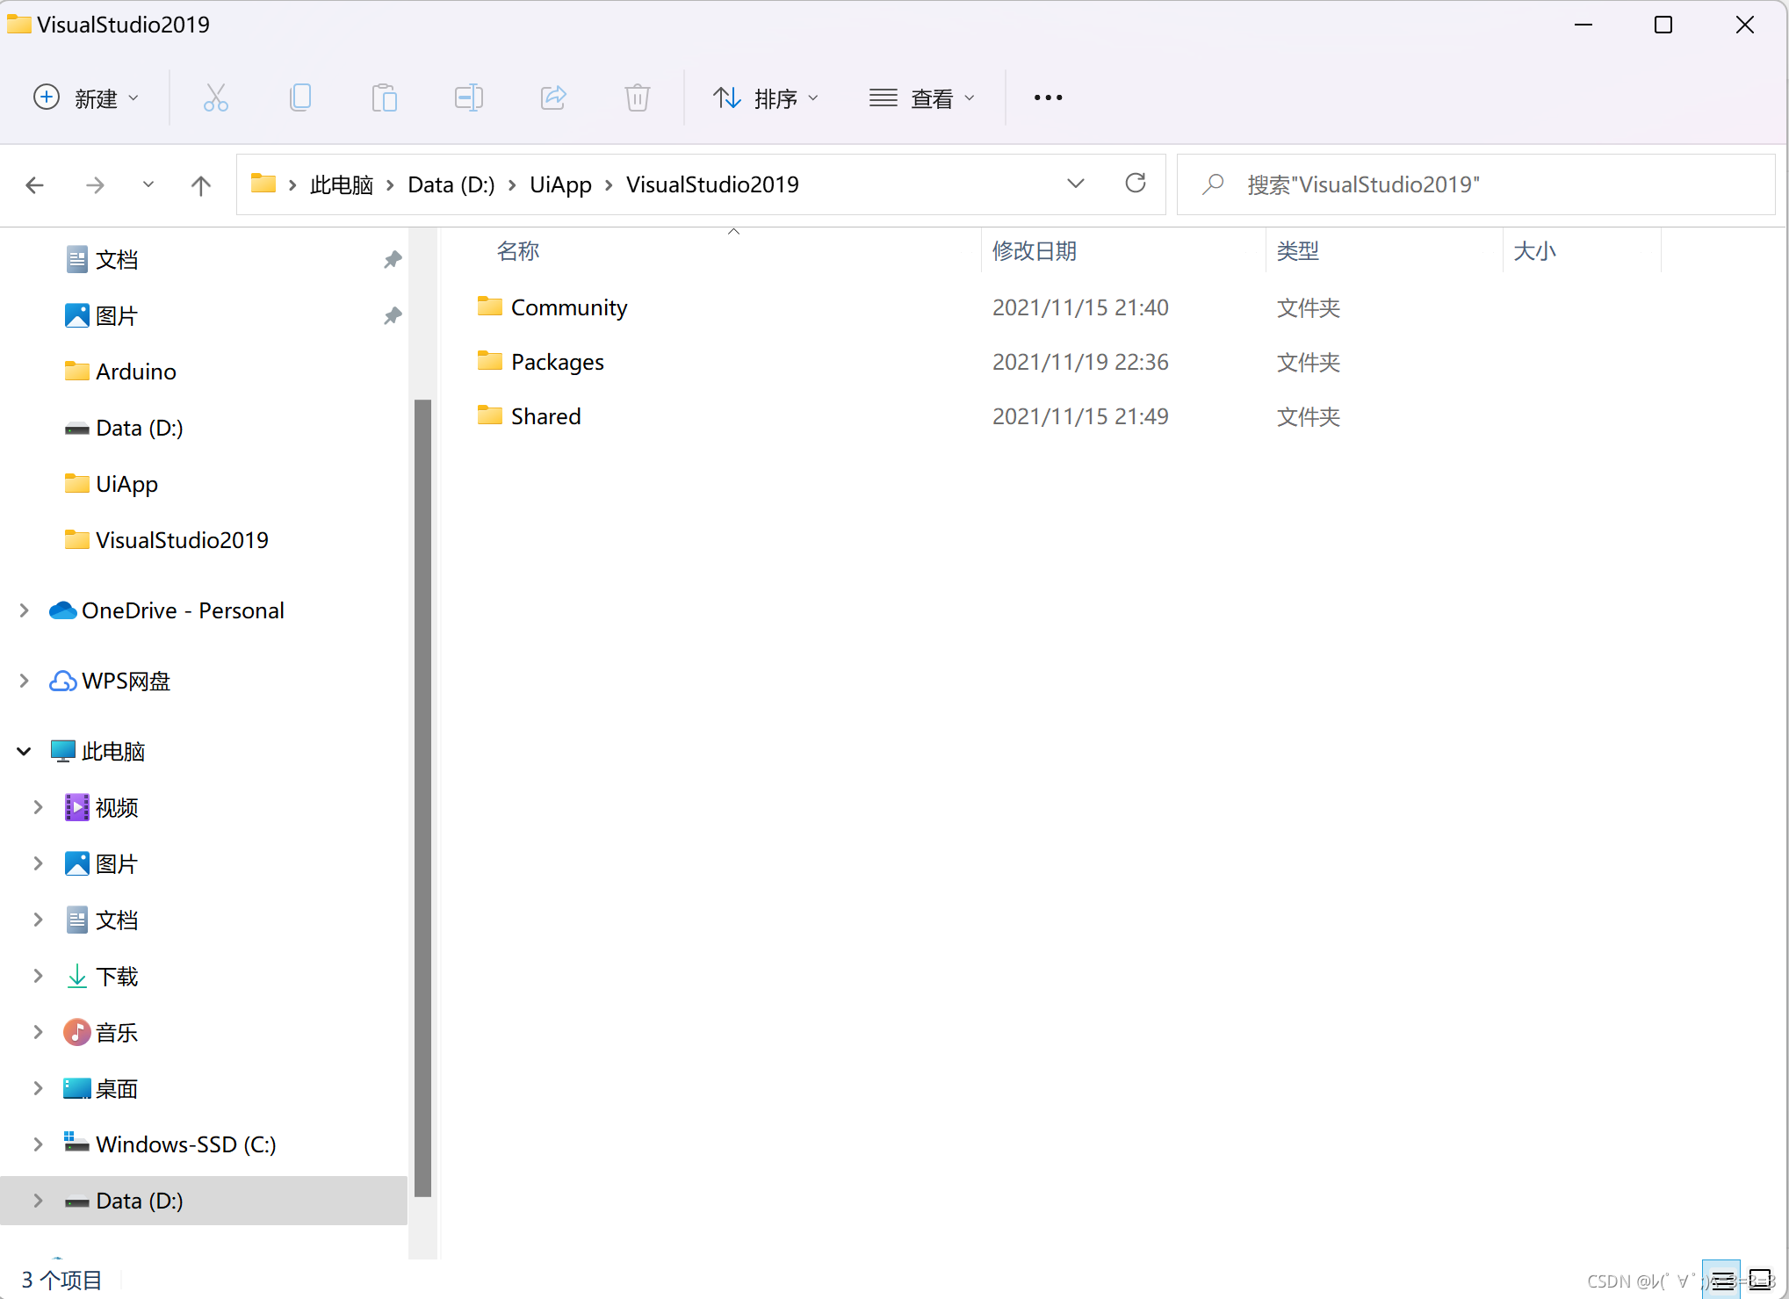Click UiApp in the breadcrumb path
1789x1299 pixels.
(560, 184)
